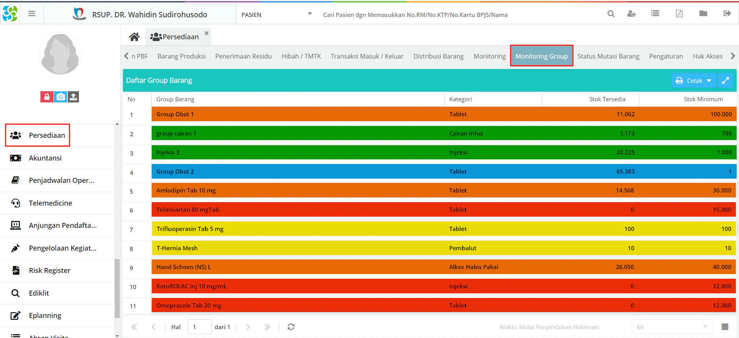Click the red lock icon under avatar
The image size is (739, 338).
tap(47, 97)
